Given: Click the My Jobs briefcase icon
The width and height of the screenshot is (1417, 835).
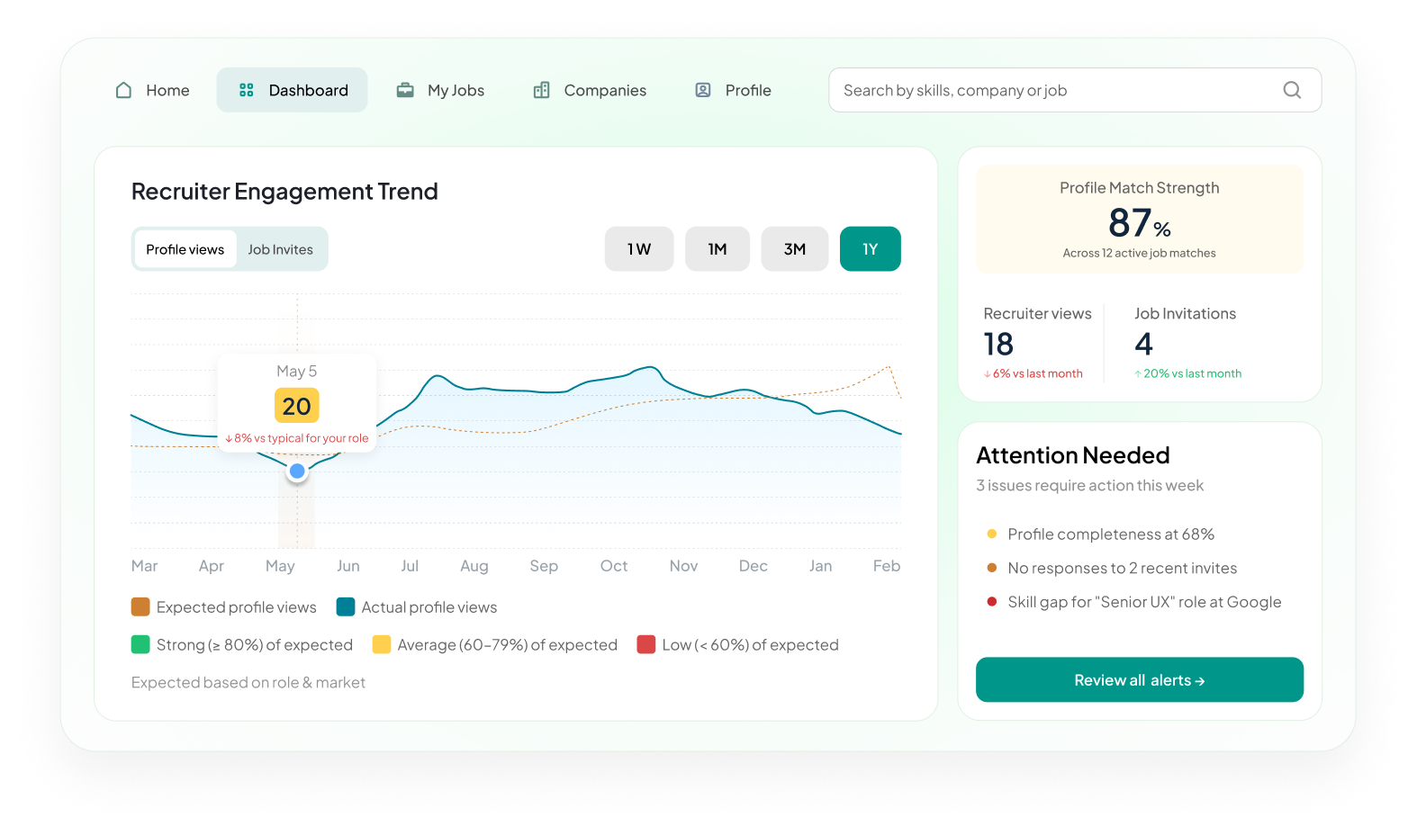Looking at the screenshot, I should [x=405, y=90].
